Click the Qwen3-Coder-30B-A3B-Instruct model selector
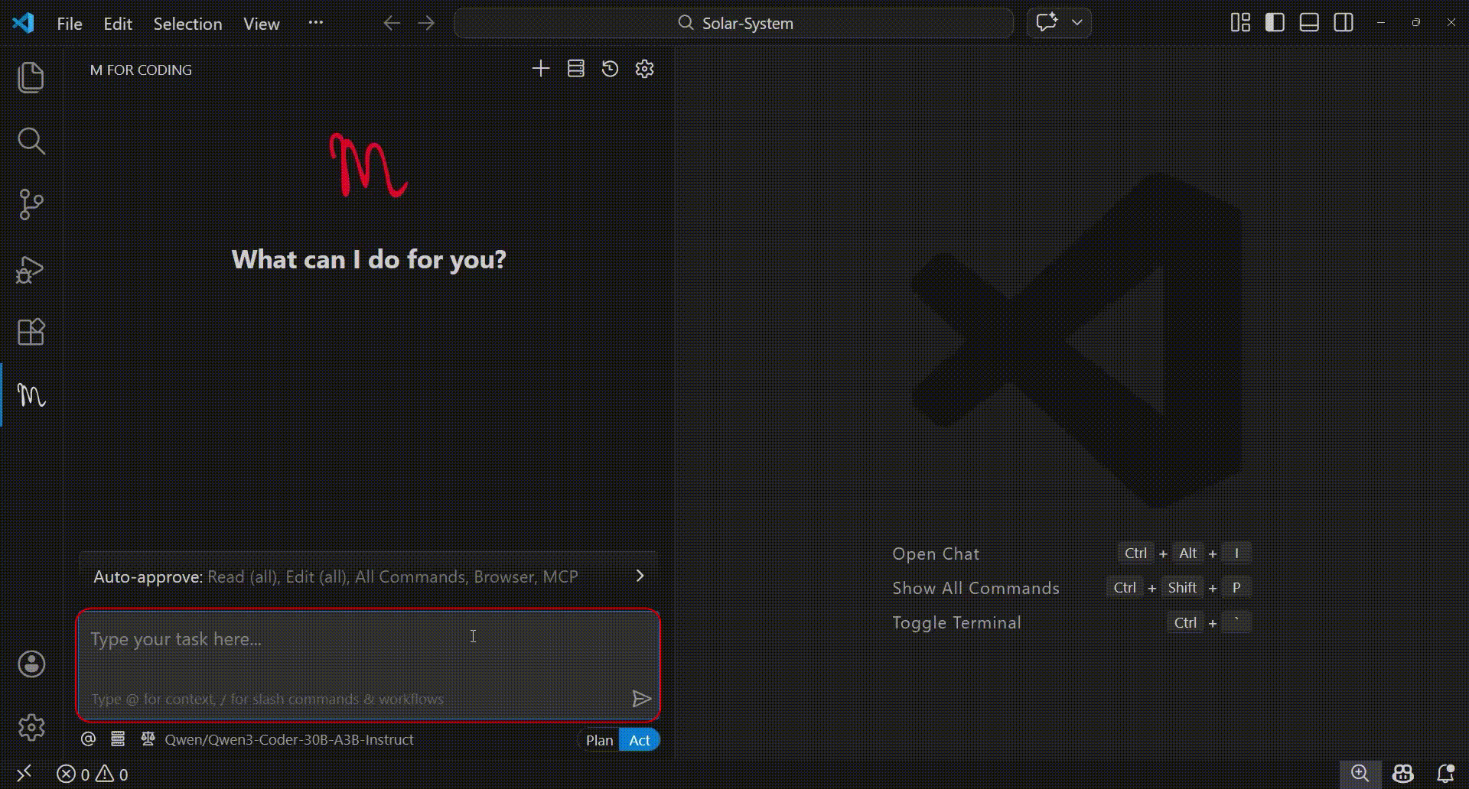This screenshot has width=1469, height=789. [x=289, y=739]
